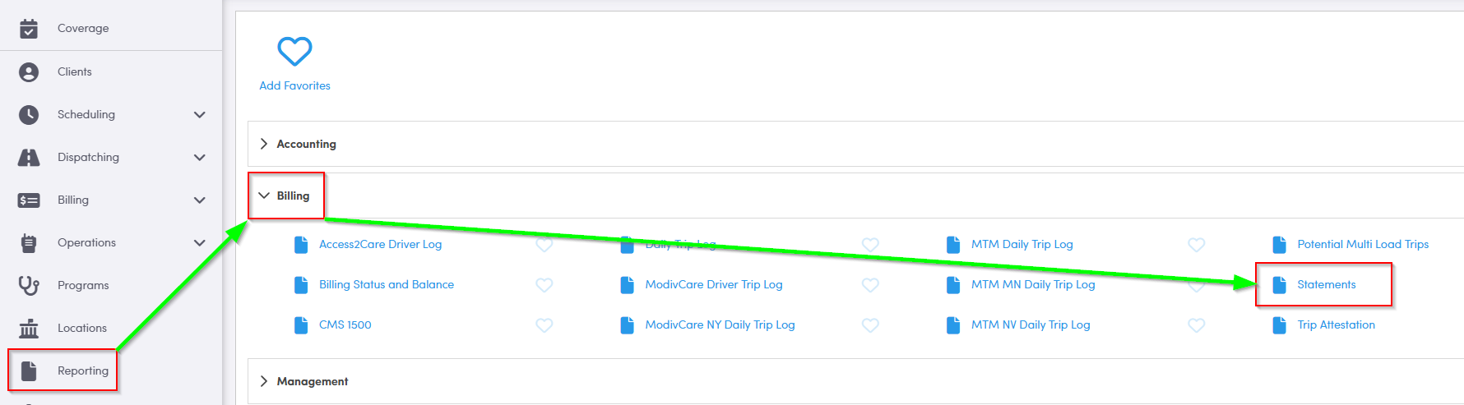Click the Add Favorites heart icon

click(294, 51)
